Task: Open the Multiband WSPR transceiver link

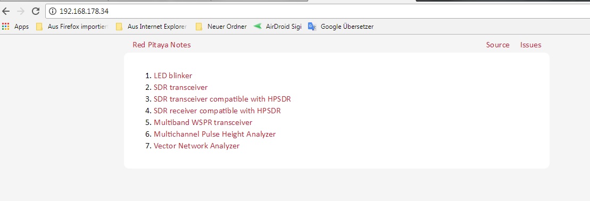Action: pyautogui.click(x=203, y=122)
